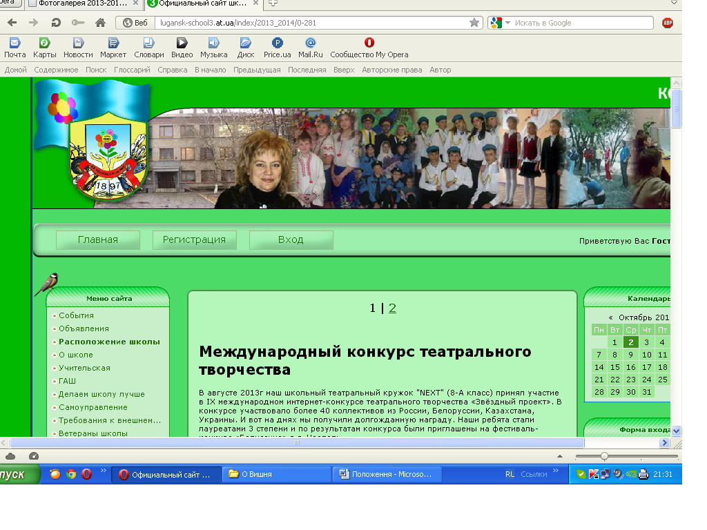Click the Видео toolbar icon
Image resolution: width=707 pixels, height=530 pixels.
click(180, 47)
